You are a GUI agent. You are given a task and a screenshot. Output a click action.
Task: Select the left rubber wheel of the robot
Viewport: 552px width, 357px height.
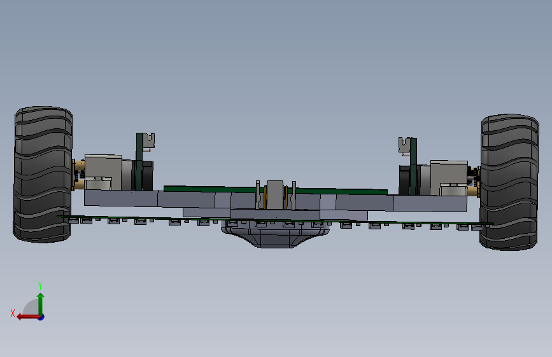click(x=43, y=174)
